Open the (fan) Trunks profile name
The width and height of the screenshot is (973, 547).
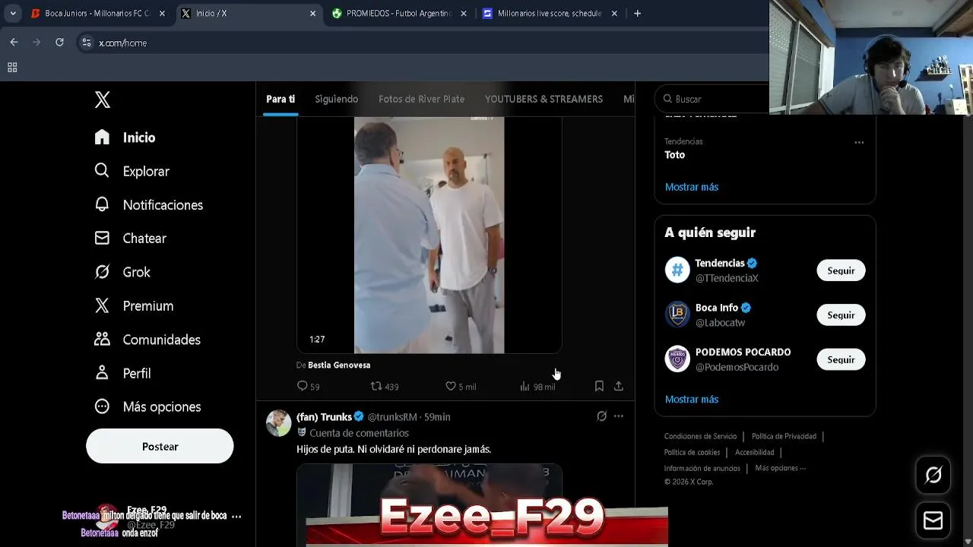coord(324,417)
